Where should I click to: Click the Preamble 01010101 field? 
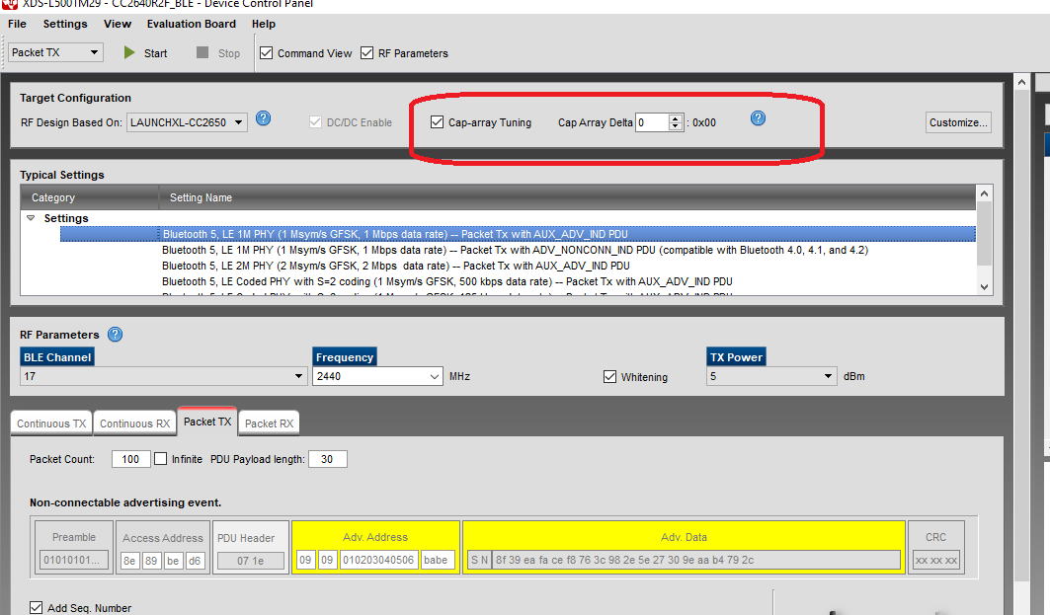click(x=74, y=560)
